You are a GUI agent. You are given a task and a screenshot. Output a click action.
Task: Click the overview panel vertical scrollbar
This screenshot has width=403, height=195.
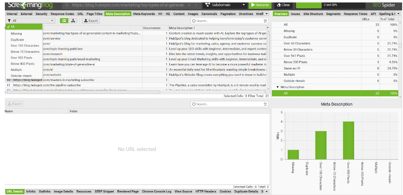point(400,45)
